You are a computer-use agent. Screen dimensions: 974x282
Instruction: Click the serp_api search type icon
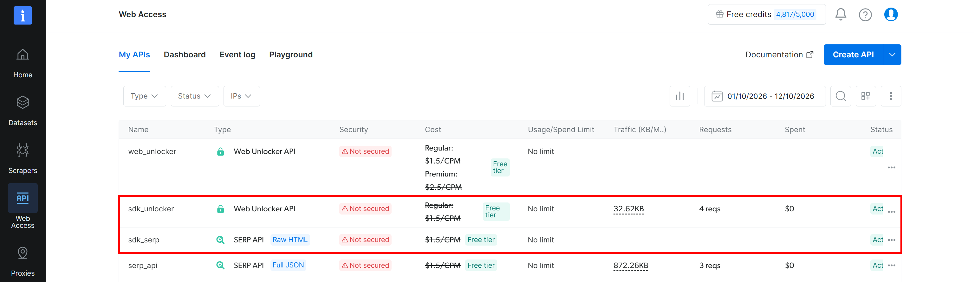pyautogui.click(x=220, y=266)
